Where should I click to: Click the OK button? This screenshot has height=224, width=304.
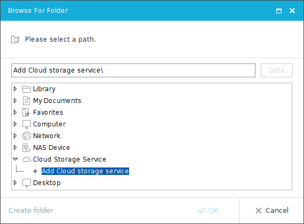[x=208, y=211]
